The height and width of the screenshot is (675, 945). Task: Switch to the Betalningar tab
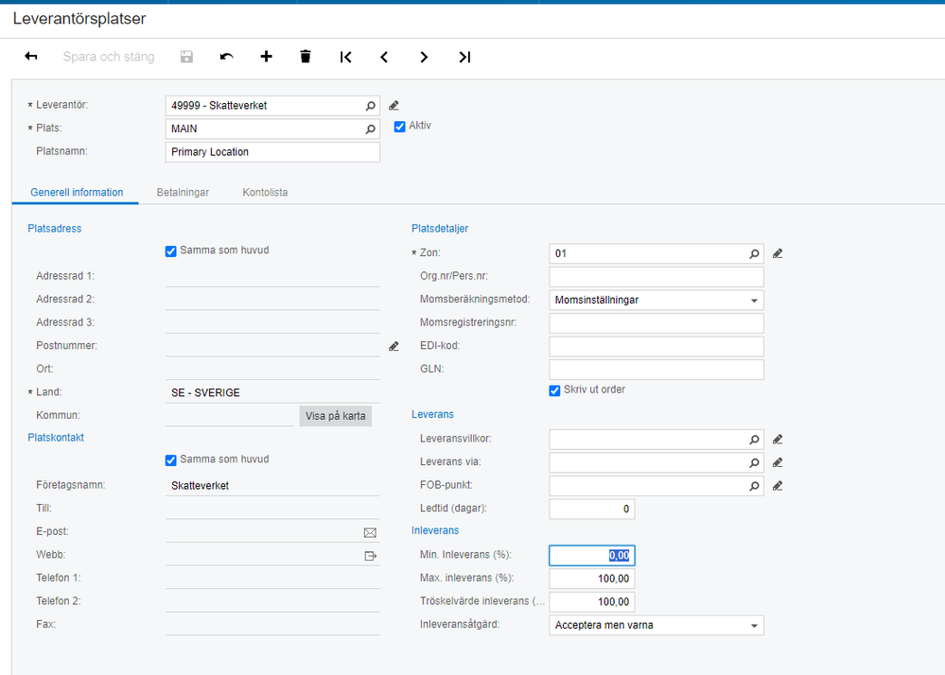(183, 193)
